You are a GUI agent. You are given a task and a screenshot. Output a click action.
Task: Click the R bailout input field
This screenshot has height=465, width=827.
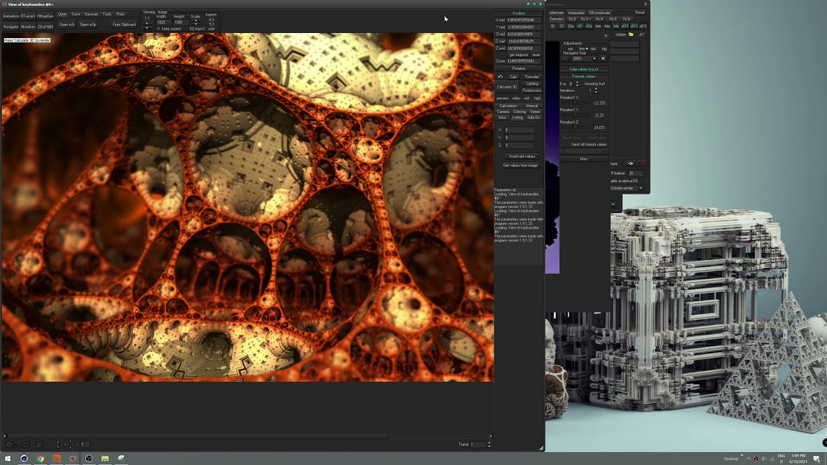[635, 173]
